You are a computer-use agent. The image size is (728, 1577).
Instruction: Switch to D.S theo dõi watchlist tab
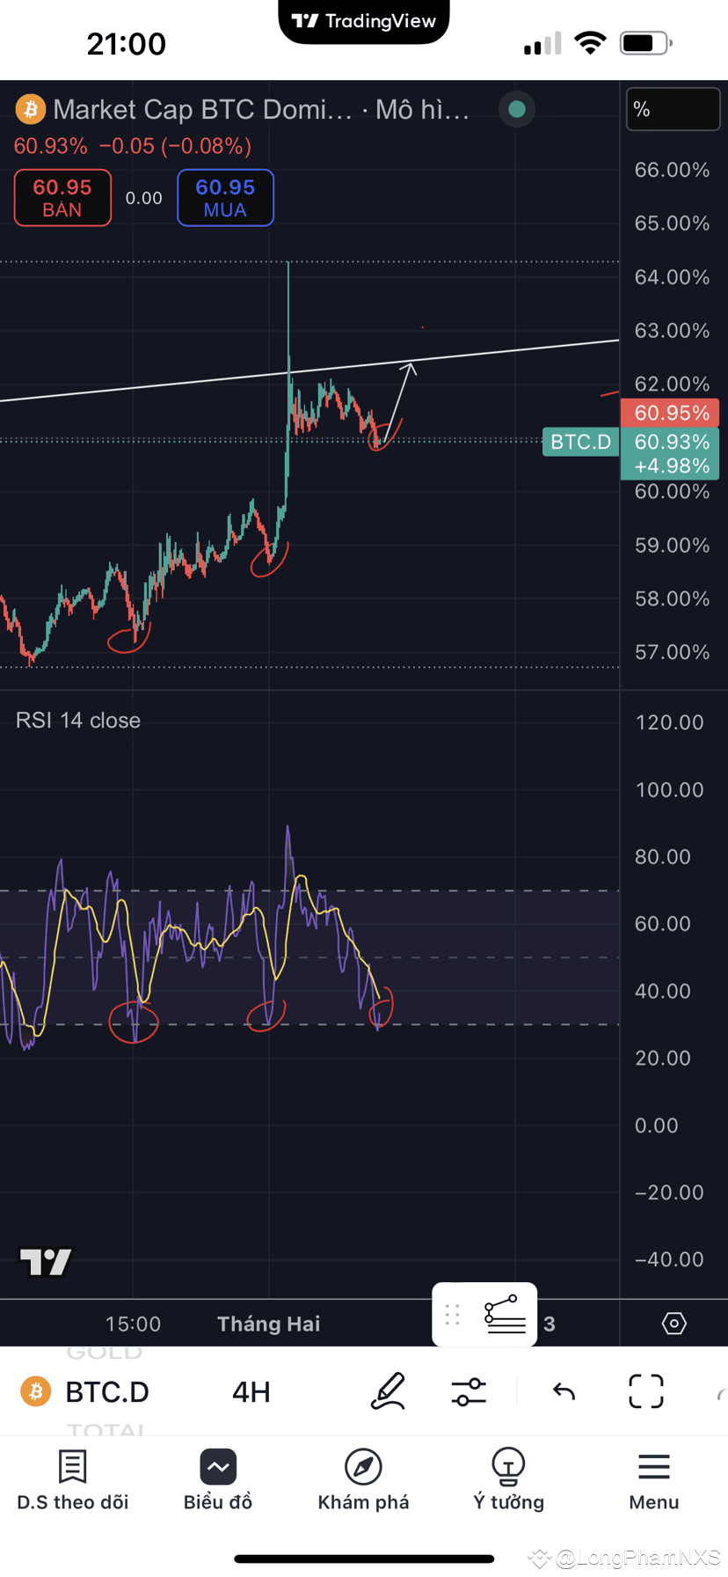pyautogui.click(x=73, y=1480)
